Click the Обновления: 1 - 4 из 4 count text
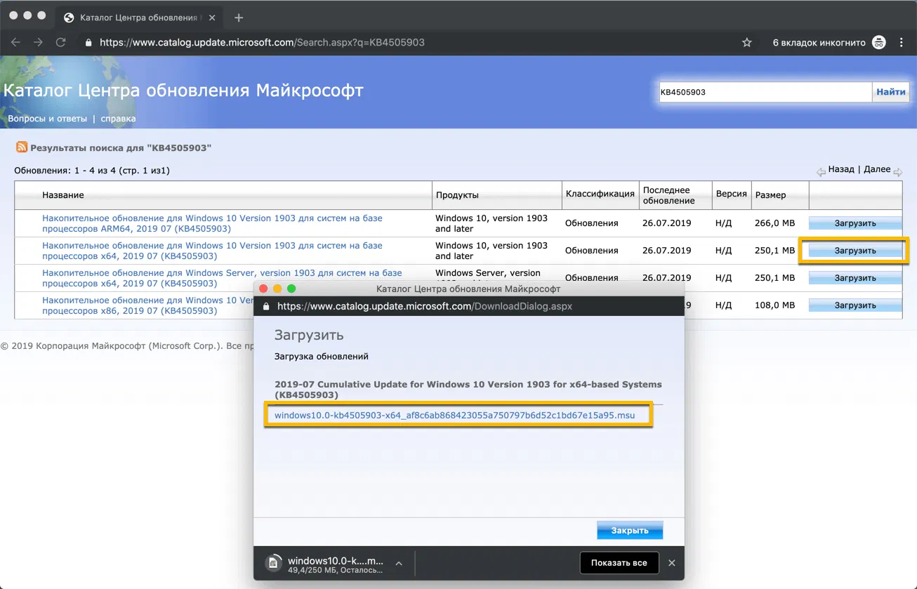The height and width of the screenshot is (589, 917). tap(92, 170)
